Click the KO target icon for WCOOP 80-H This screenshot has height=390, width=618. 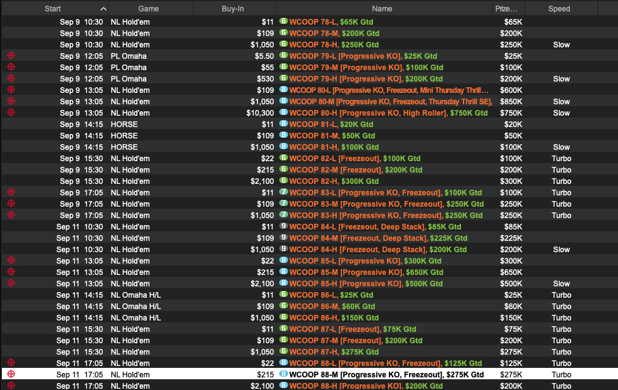(x=11, y=113)
